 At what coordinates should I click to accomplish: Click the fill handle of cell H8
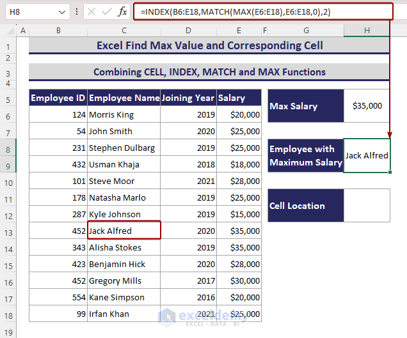[x=390, y=172]
